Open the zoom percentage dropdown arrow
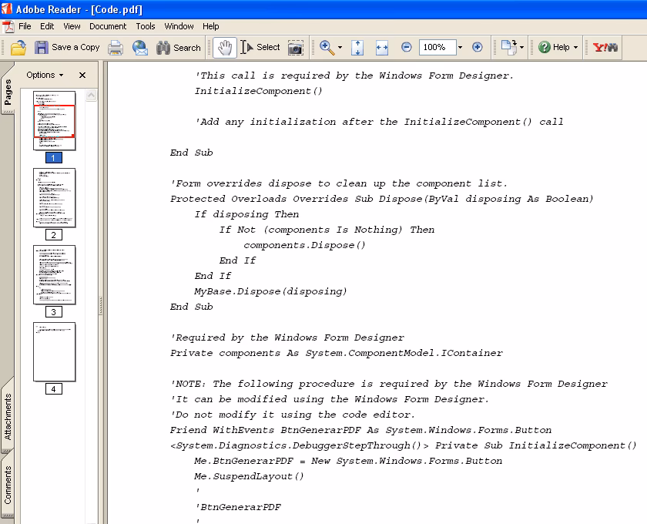The image size is (647, 524). [460, 48]
